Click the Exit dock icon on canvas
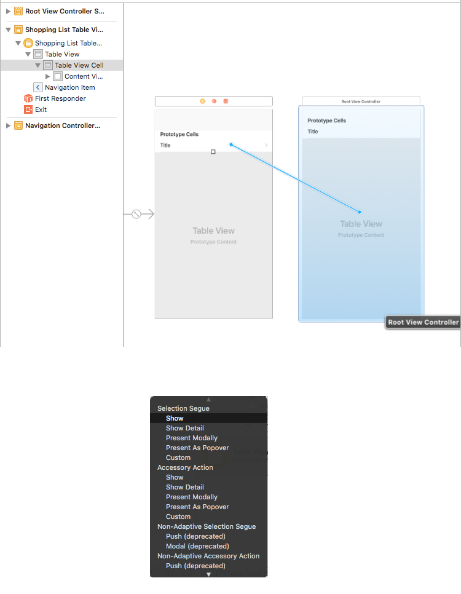This screenshot has height=594, width=461. point(226,101)
